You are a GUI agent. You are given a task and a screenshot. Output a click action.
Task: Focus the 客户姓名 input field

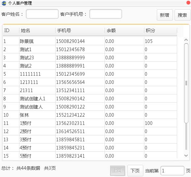(x=42, y=14)
